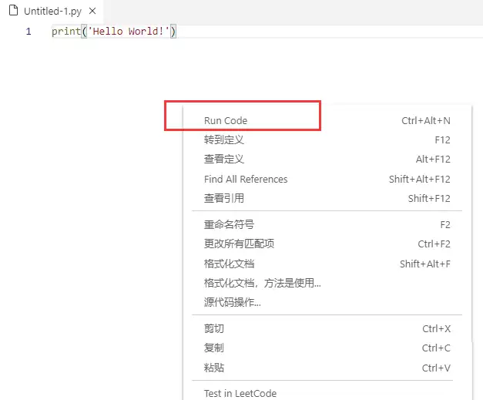Close the Untitled-1.py editor tab
The image size is (483, 400).
pyautogui.click(x=92, y=12)
